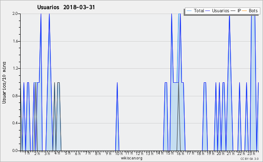
Task: Click the '9 h' x-axis label
Action: pos(109,153)
